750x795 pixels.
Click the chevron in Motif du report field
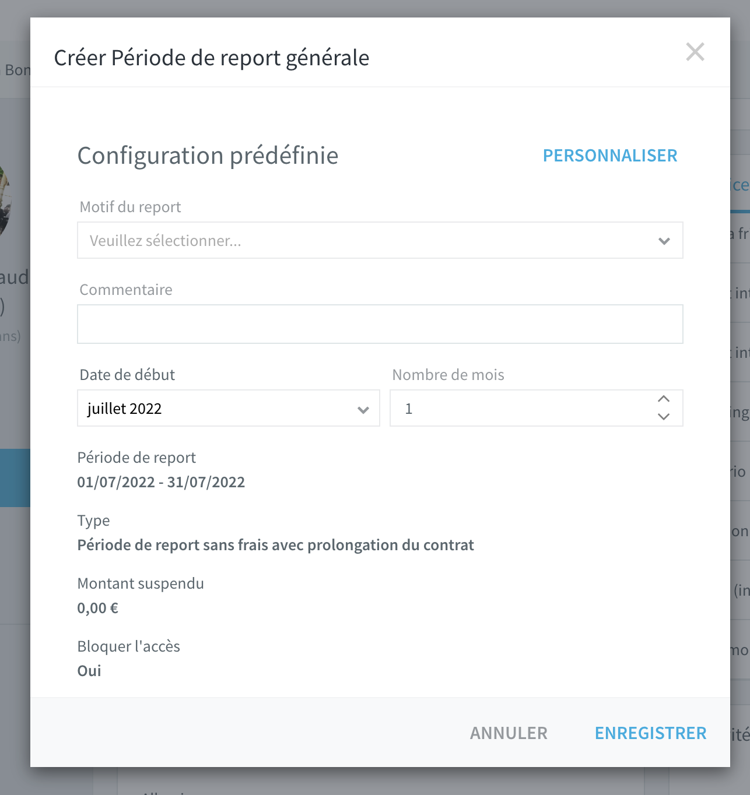click(664, 241)
